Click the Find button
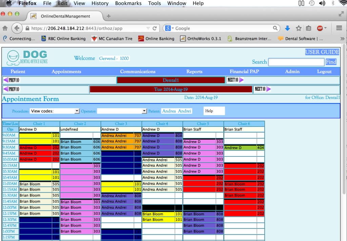 coord(331,62)
